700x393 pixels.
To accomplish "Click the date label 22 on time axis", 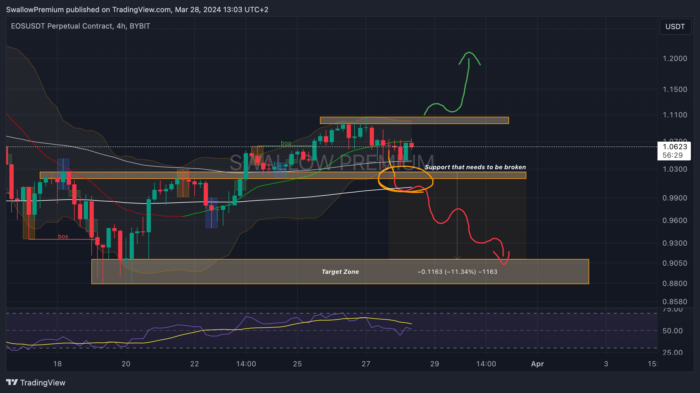I will tap(195, 364).
